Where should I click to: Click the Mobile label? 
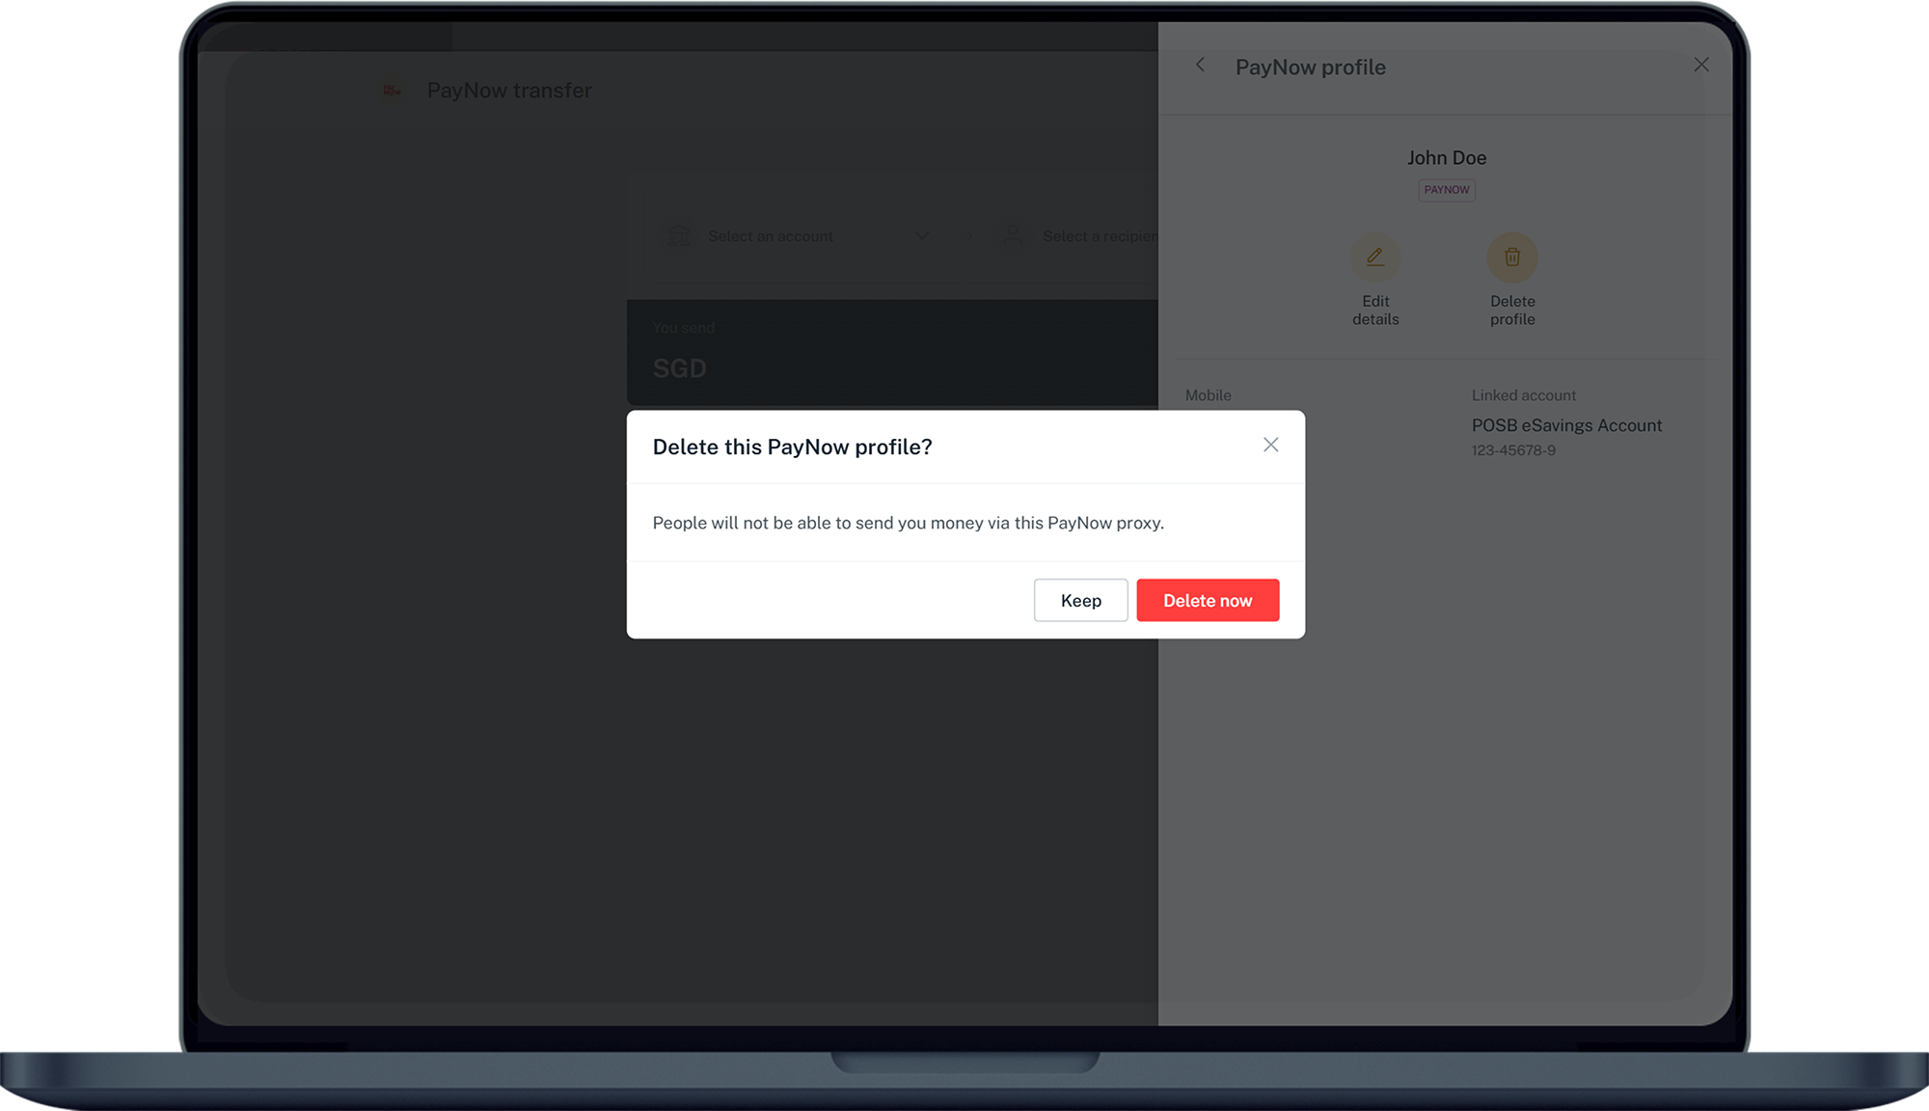pyautogui.click(x=1208, y=395)
